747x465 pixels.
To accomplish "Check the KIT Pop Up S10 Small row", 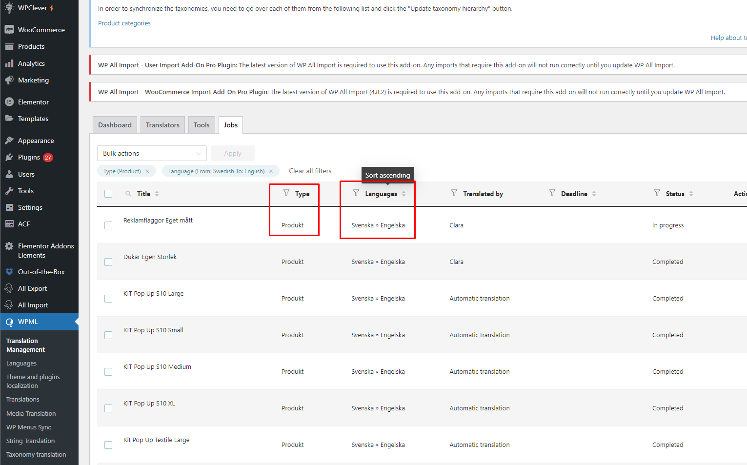I will click(108, 335).
